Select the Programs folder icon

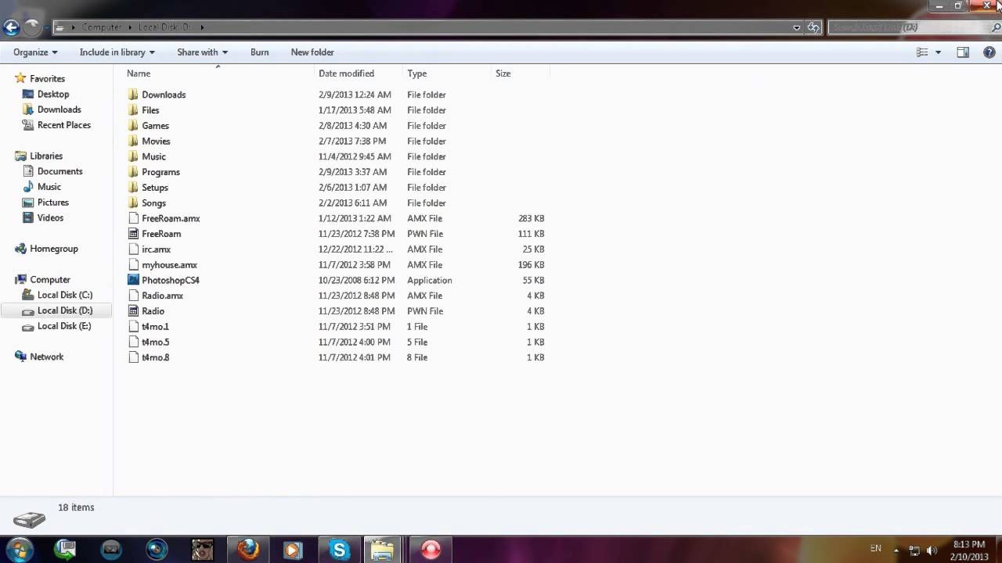pyautogui.click(x=133, y=172)
